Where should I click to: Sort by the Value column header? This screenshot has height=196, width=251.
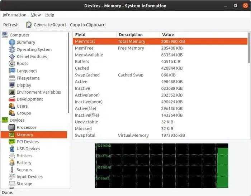[204, 35]
